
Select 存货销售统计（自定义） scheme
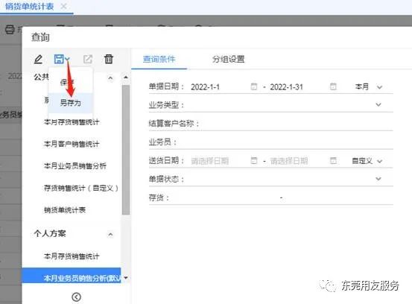click(x=81, y=188)
